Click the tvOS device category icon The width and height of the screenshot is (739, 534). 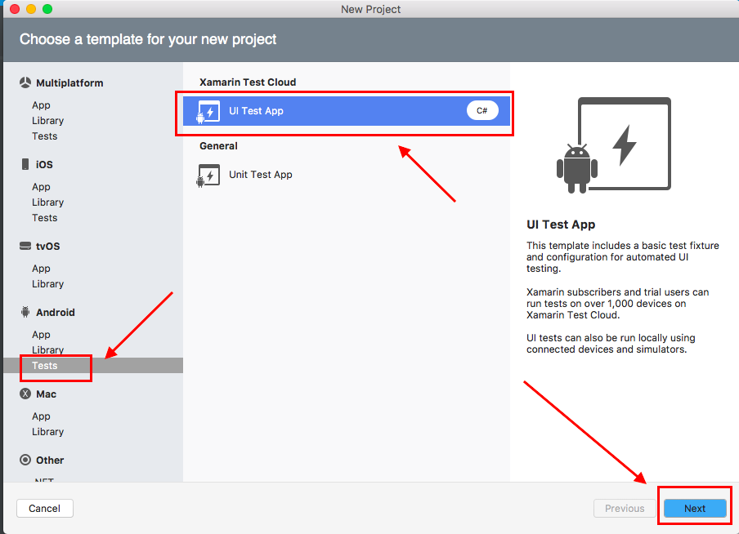pos(25,246)
